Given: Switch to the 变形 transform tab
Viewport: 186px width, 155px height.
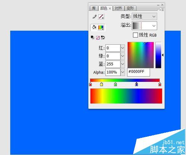Looking at the screenshot, I should click(x=130, y=8).
